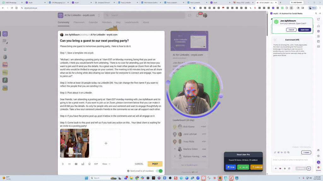Open the GIF picker in post editor
The height and width of the screenshot is (181, 323).
pyautogui.click(x=96, y=164)
